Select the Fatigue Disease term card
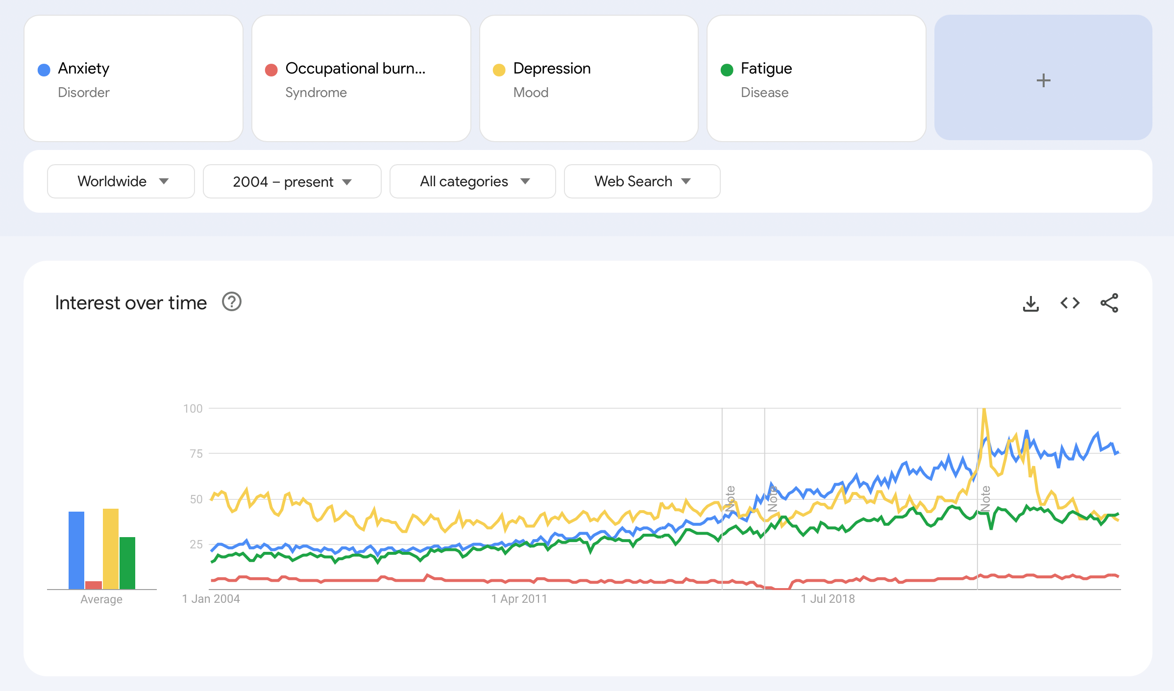 pos(816,78)
